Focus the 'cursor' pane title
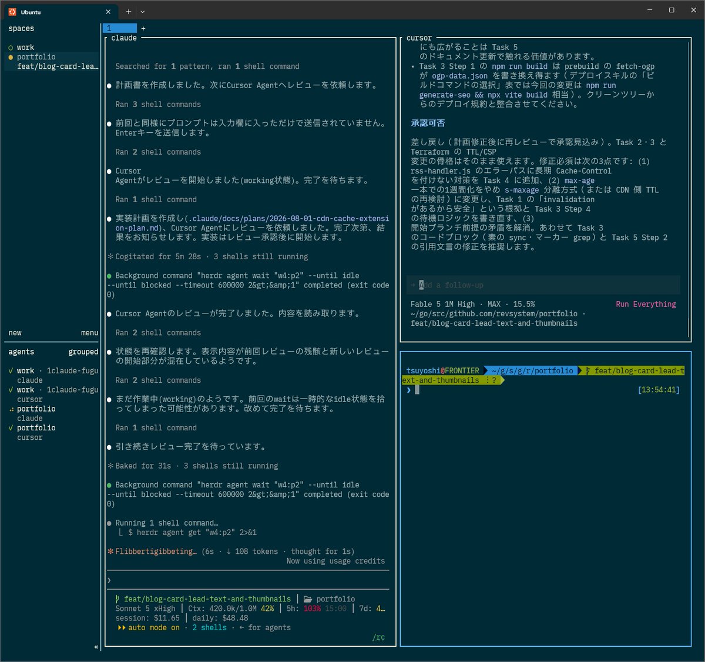 point(419,38)
